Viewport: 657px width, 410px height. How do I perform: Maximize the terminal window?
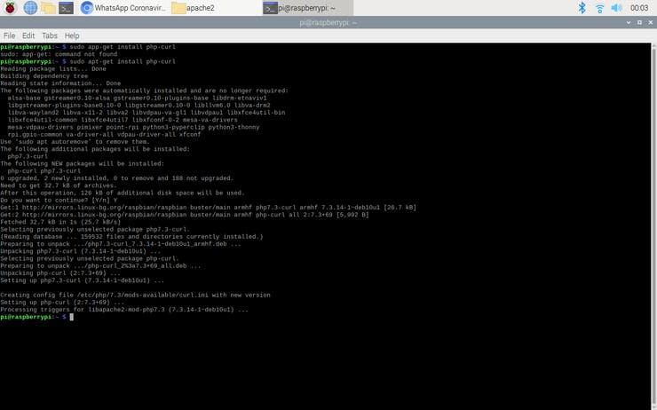click(x=639, y=22)
